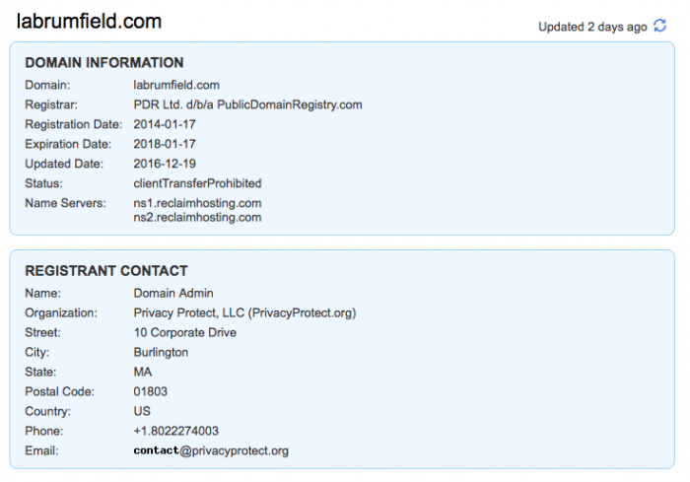Select the expiration date 2018-01-17
The height and width of the screenshot is (482, 690).
click(x=165, y=144)
